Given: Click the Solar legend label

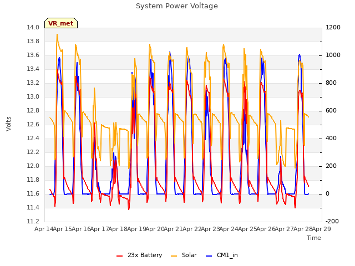Looking at the screenshot, I should coord(189,255).
